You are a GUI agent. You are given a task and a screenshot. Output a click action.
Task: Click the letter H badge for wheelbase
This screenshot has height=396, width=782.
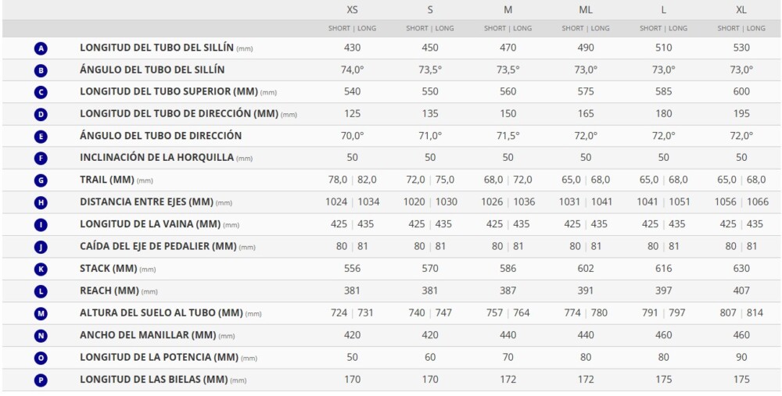pyautogui.click(x=41, y=203)
